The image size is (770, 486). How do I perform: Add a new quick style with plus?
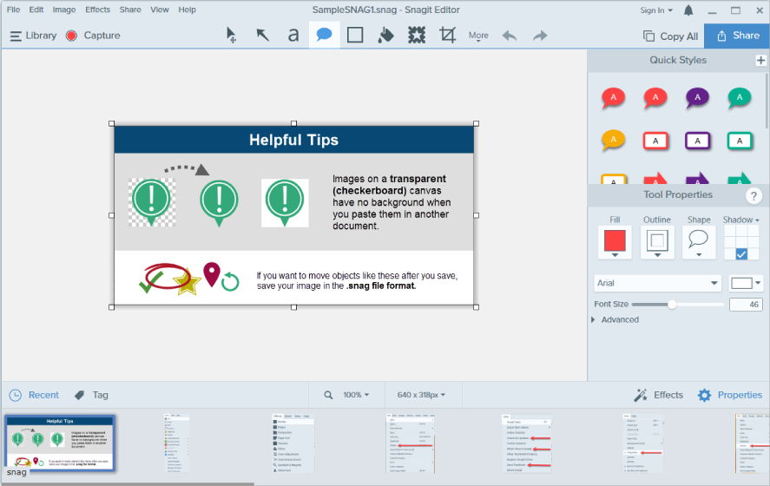(760, 61)
